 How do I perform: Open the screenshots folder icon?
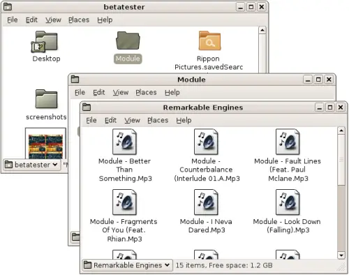[x=46, y=99]
